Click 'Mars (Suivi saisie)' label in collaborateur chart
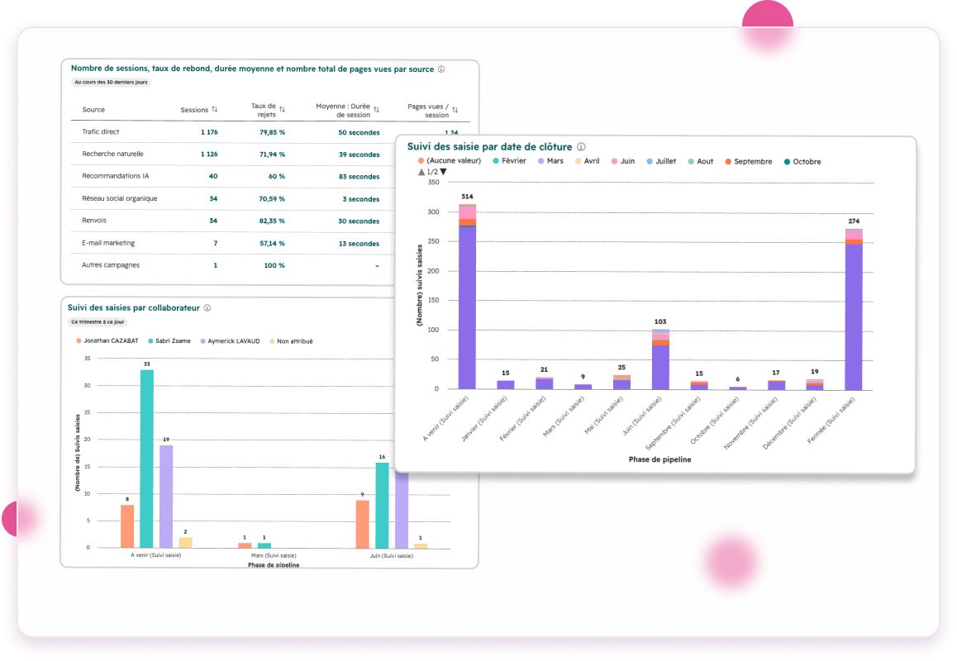 pos(274,555)
